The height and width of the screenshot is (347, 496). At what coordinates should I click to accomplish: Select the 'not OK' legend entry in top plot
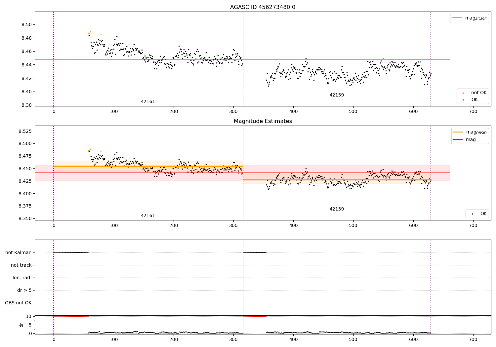(473, 93)
